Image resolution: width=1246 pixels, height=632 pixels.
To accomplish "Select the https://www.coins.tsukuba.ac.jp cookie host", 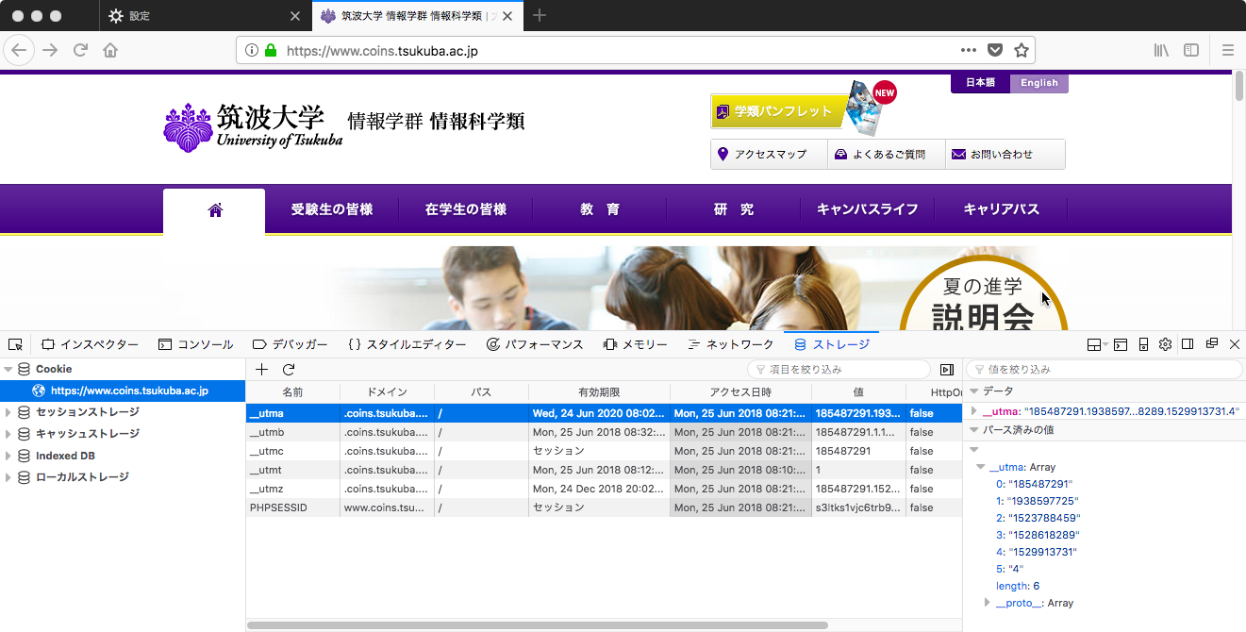I will [123, 391].
